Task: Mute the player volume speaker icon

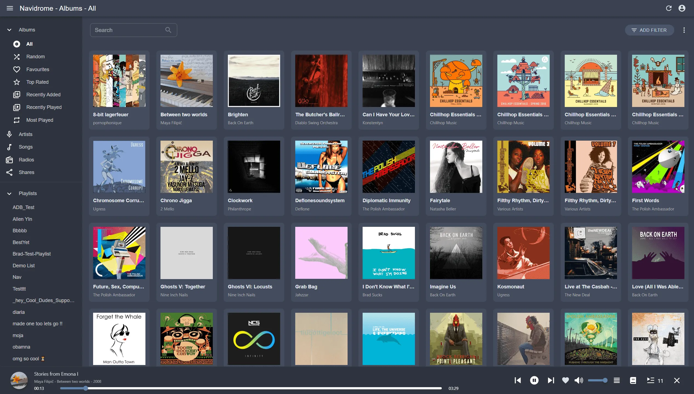Action: click(579, 380)
